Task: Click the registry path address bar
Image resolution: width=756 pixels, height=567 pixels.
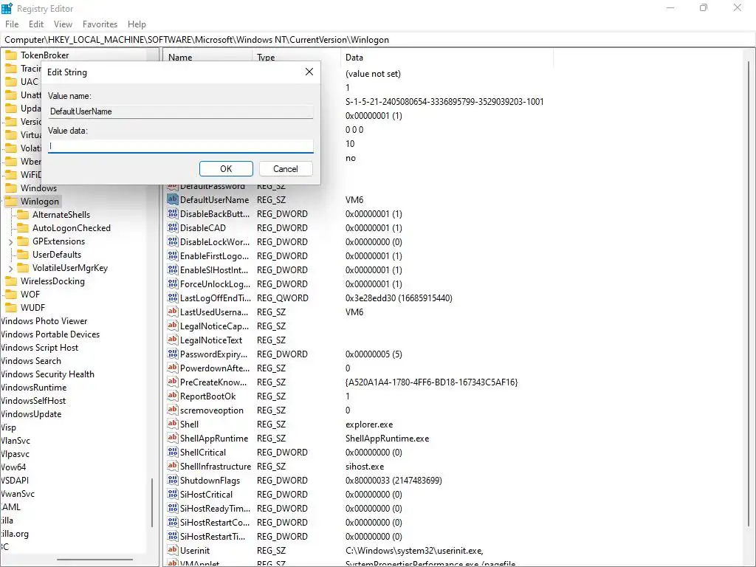Action: pos(378,40)
